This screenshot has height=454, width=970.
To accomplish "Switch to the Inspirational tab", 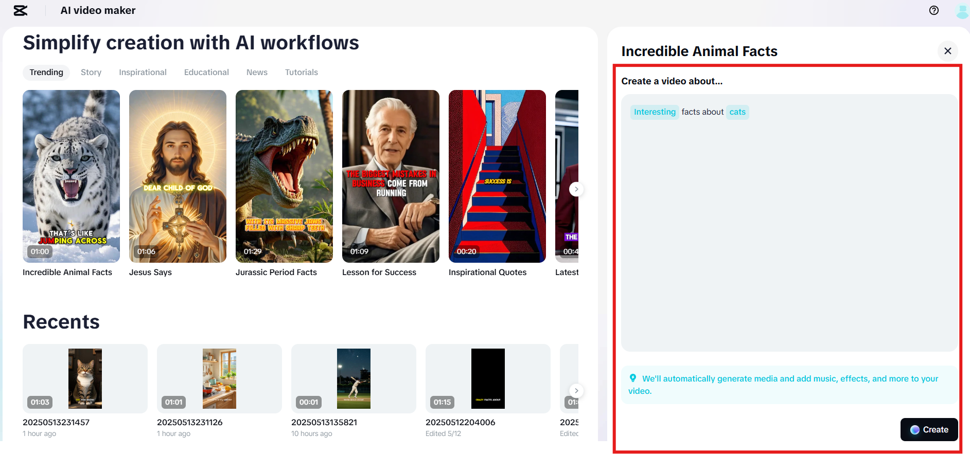I will point(143,72).
